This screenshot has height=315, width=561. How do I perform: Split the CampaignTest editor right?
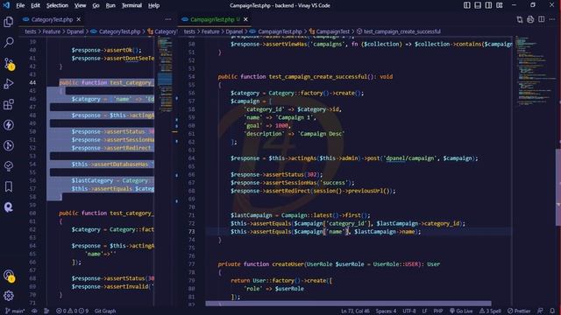point(542,19)
